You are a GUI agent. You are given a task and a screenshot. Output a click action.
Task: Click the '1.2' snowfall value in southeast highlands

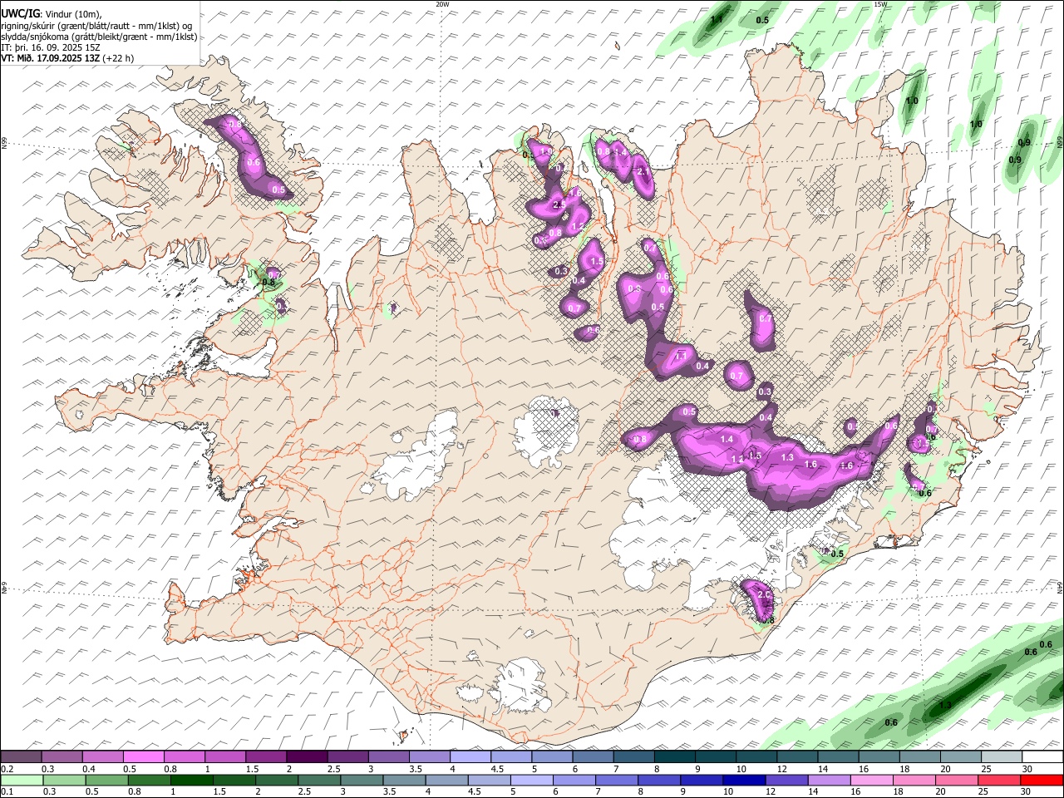736,459
